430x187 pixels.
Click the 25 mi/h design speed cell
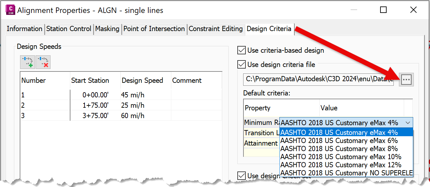coord(146,105)
